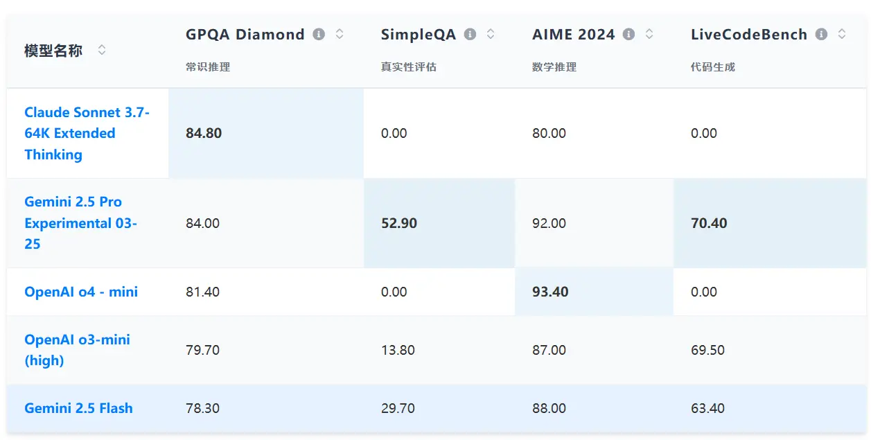Click the info icon next to GPQA Diamond
Screen dimensions: 871x440
click(x=319, y=34)
